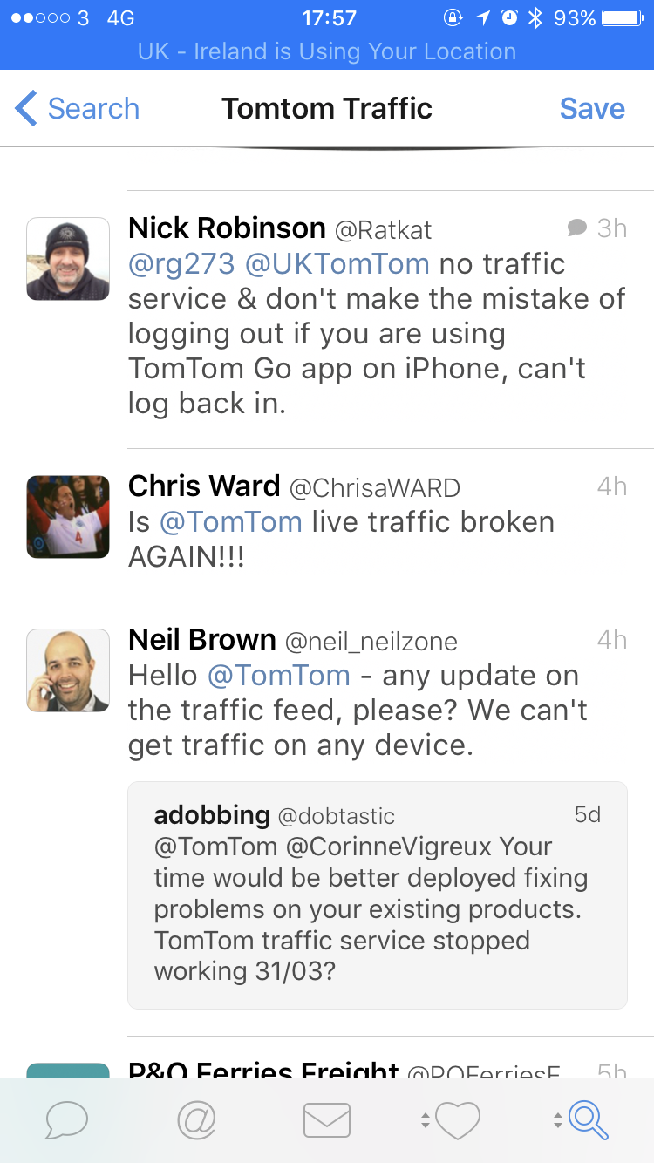654x1163 pixels.
Task: Select the search magnifier tab
Action: pos(589,1119)
